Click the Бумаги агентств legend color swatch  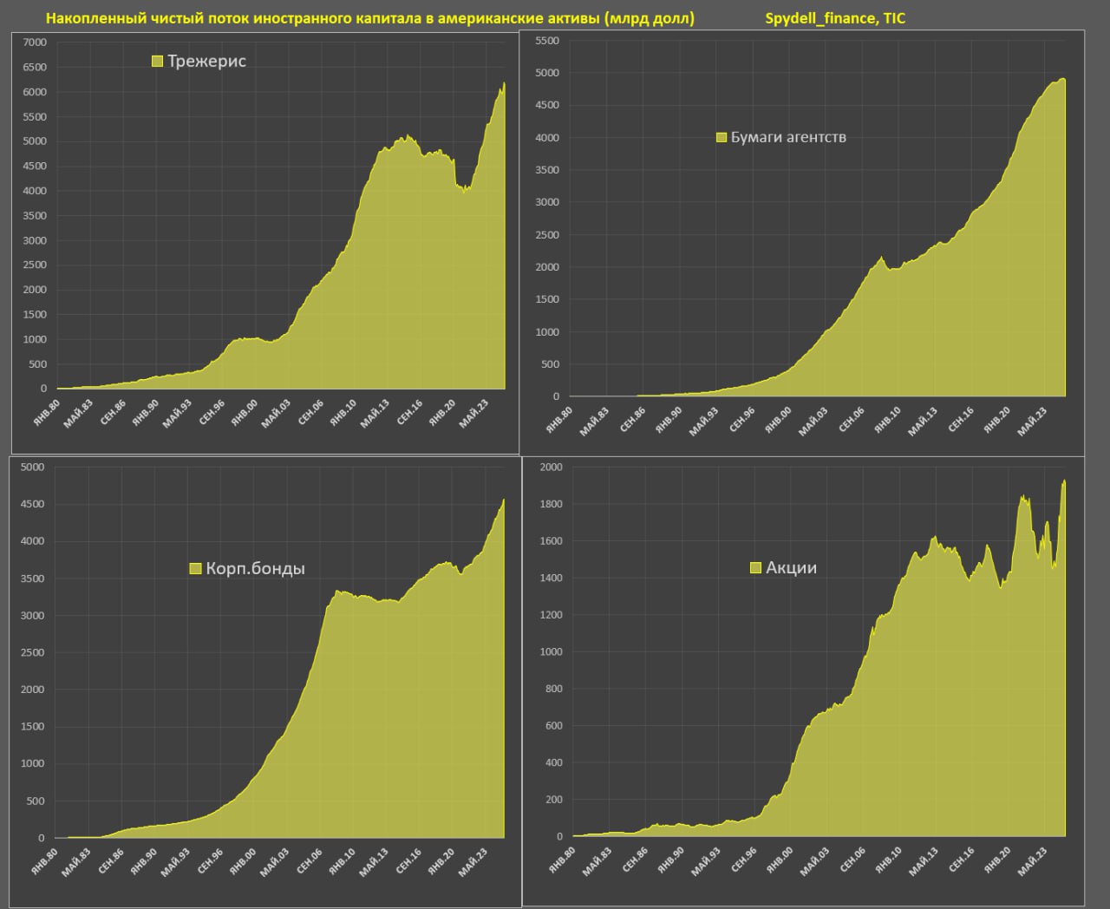click(x=721, y=138)
